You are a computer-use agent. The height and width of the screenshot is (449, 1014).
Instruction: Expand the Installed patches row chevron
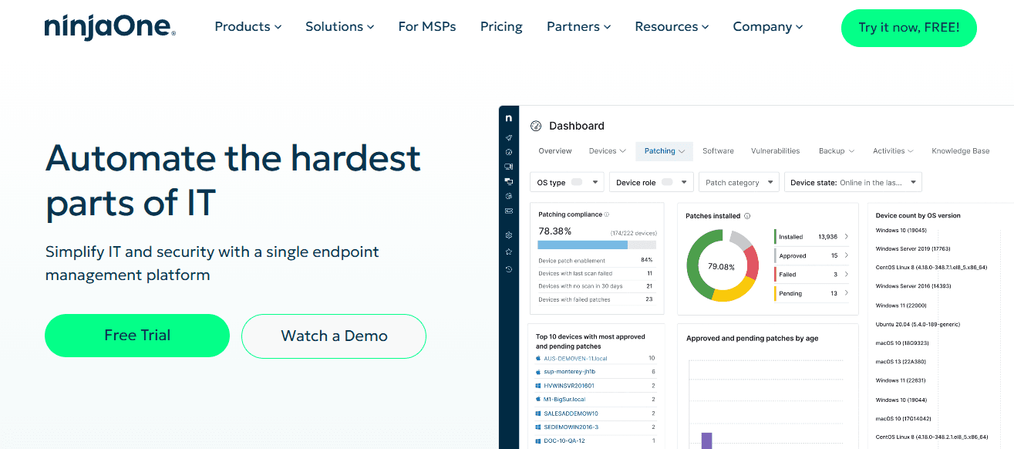click(x=846, y=237)
